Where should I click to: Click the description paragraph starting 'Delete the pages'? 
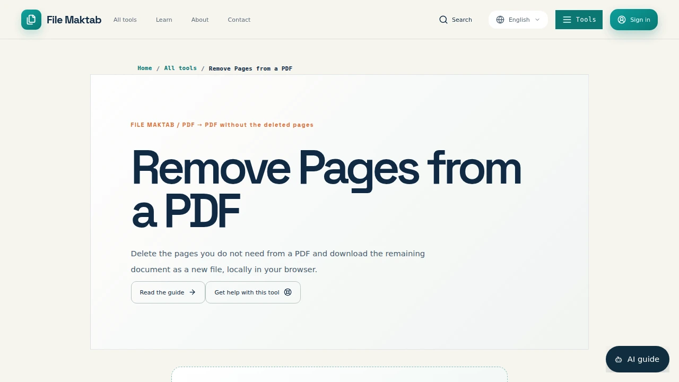click(278, 262)
